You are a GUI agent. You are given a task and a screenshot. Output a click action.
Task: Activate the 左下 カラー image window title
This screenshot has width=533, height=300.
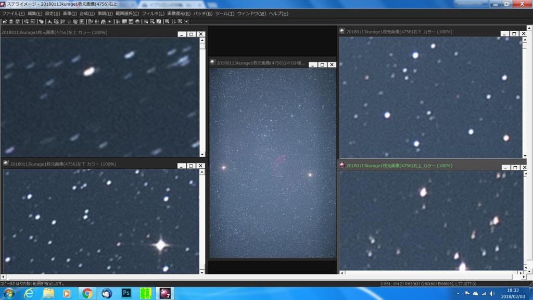pyautogui.click(x=63, y=164)
